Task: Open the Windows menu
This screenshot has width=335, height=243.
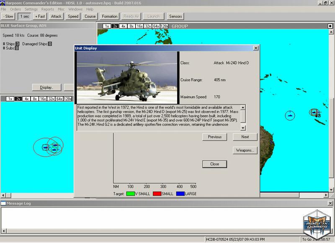Action: (75, 9)
